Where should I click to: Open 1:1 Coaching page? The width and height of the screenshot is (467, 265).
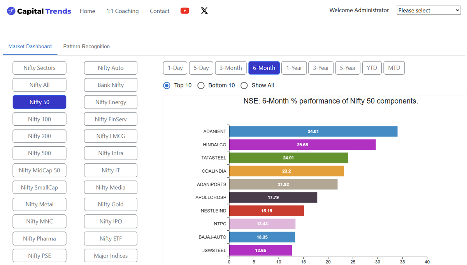tap(122, 11)
